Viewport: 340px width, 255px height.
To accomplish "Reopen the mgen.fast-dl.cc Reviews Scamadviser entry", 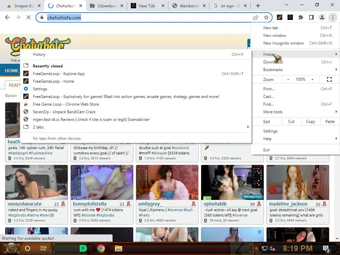I will [x=136, y=120].
